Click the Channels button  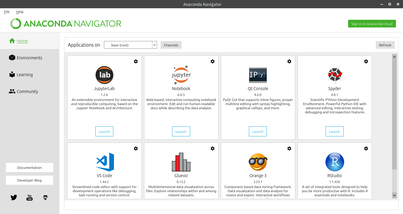[171, 45]
